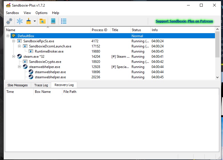
Task: Open the View menu
Action: pyautogui.click(x=27, y=13)
